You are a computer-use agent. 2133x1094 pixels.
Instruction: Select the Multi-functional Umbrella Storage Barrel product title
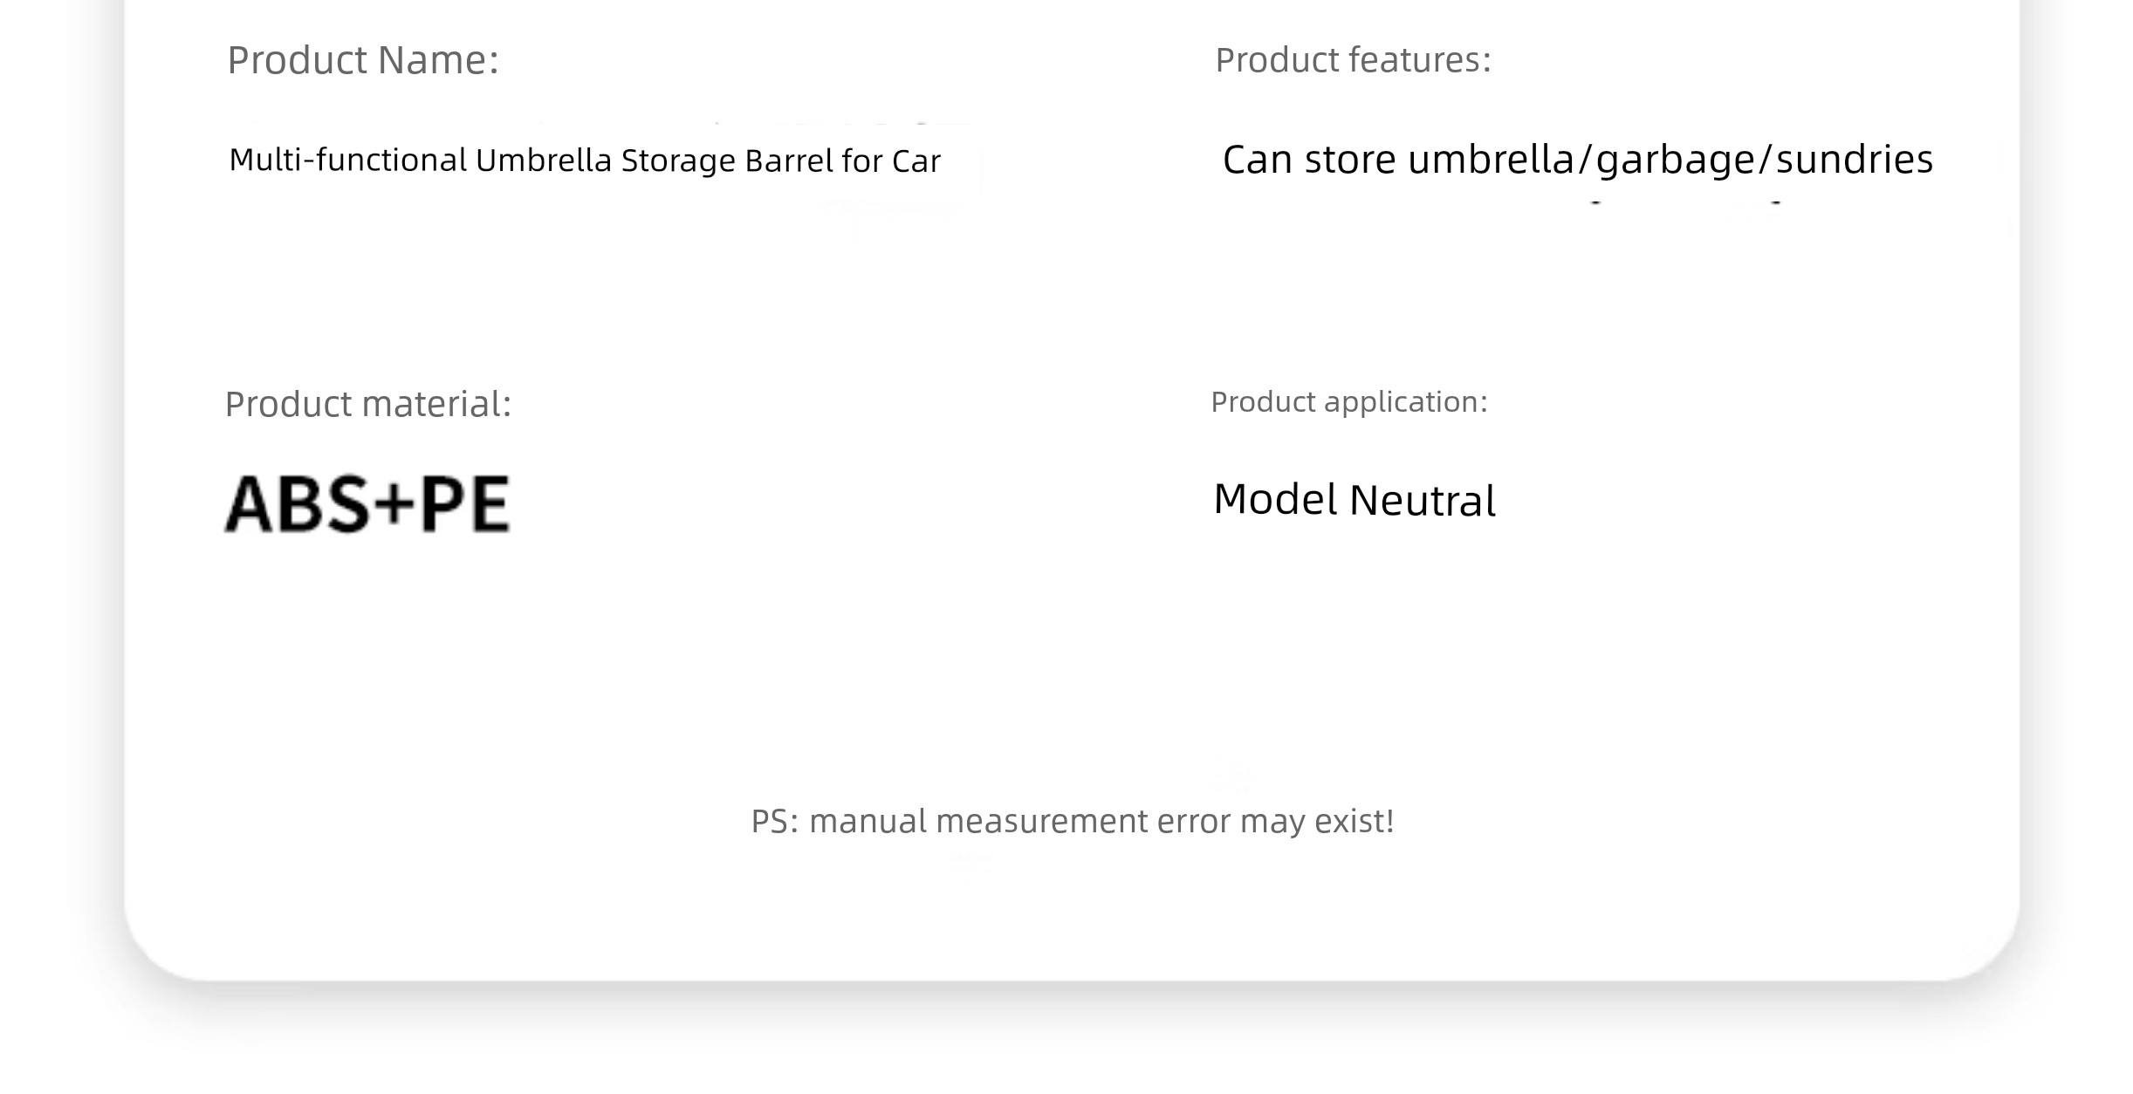(x=585, y=161)
